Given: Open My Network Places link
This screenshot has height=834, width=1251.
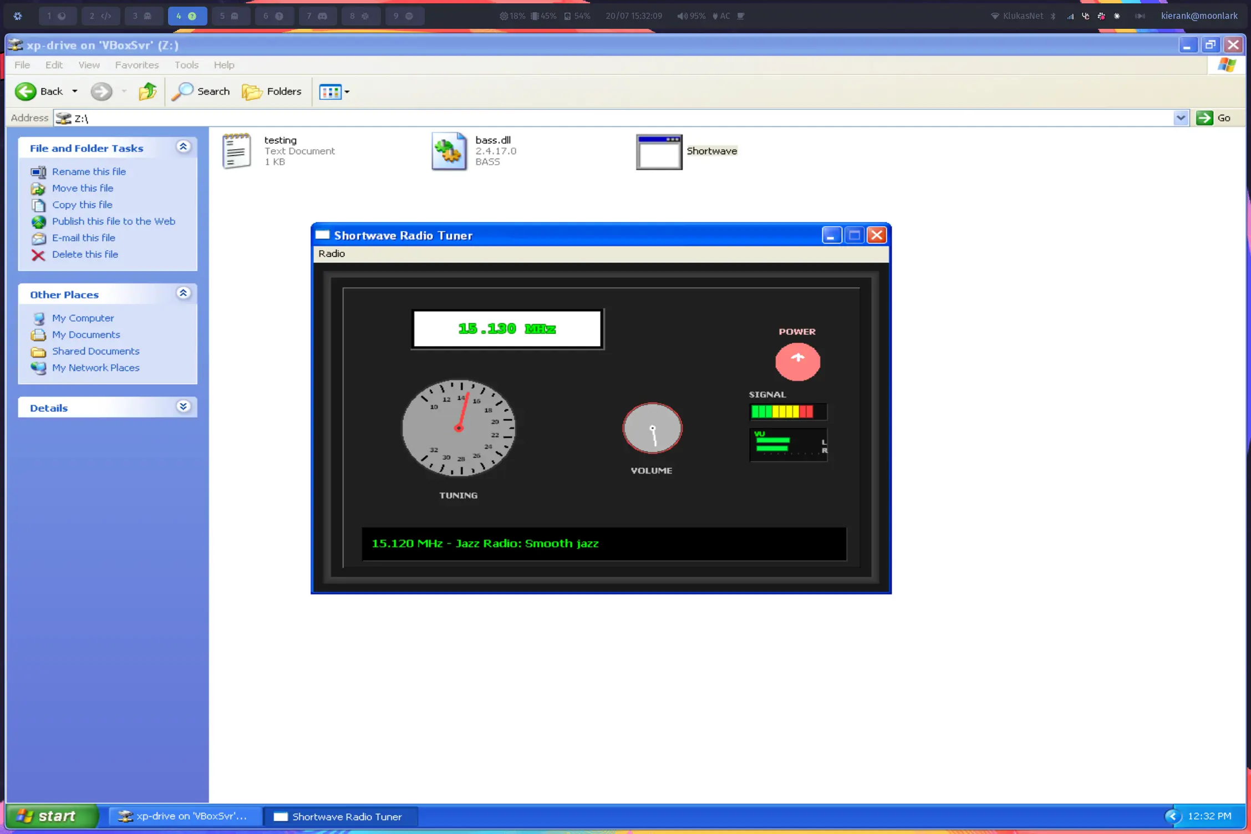Looking at the screenshot, I should point(95,368).
